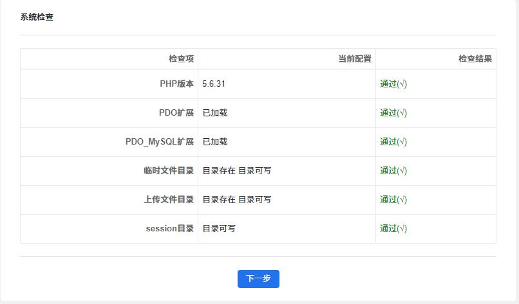This screenshot has height=304, width=519.
Task: Click 通过(√) result for 上传文件目录
Action: click(x=393, y=200)
